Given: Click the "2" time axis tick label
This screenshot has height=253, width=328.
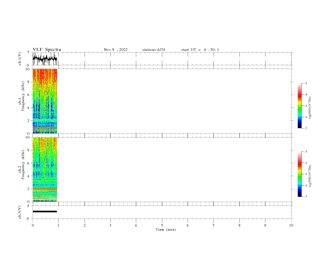Looking at the screenshot, I should coord(84,225).
